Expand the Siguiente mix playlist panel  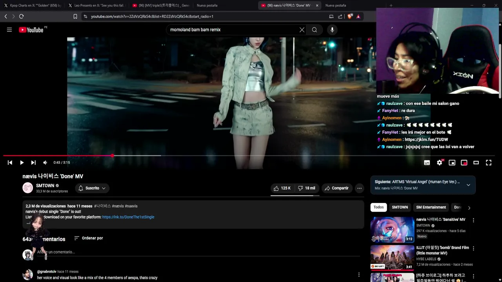pyautogui.click(x=468, y=185)
